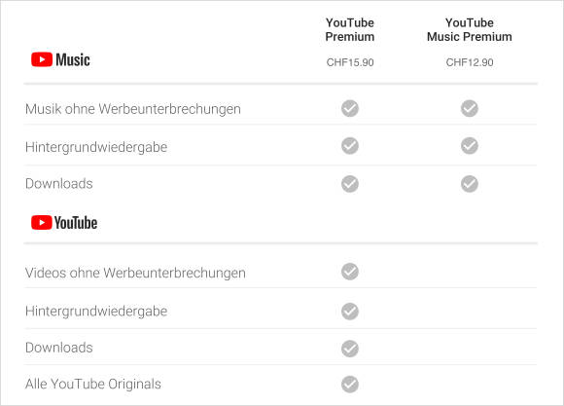564x406 pixels.
Task: Click Premium checkmark for Music Downloads
Action: [x=350, y=184]
